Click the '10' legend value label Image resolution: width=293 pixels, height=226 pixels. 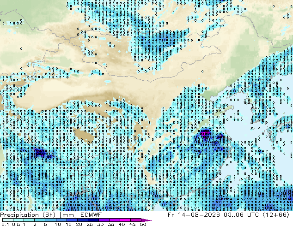coord(58,224)
